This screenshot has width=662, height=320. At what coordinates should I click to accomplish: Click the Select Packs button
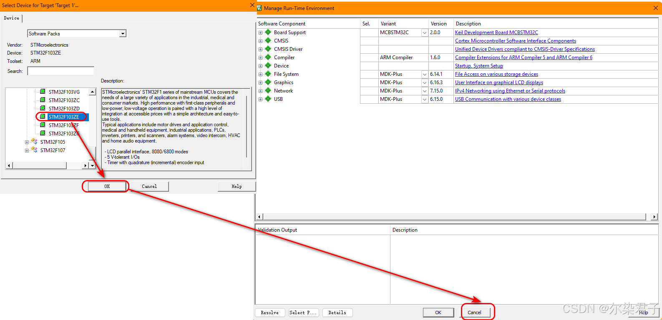pyautogui.click(x=304, y=312)
